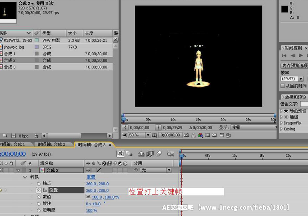Screen dimensions: 308x216
Task: Toggle stopwatch for 锚点 property
Action: tap(39, 184)
